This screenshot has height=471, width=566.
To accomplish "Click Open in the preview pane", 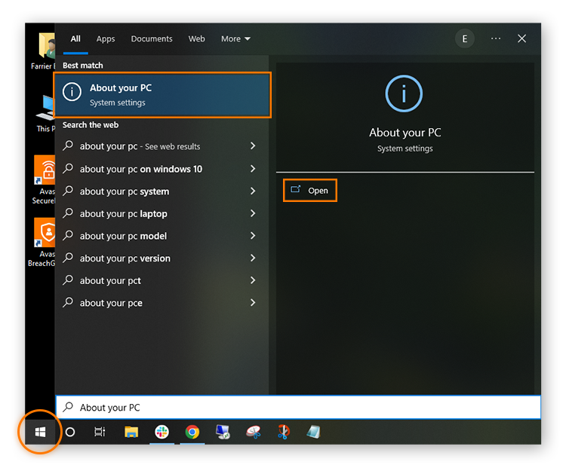I will point(310,191).
